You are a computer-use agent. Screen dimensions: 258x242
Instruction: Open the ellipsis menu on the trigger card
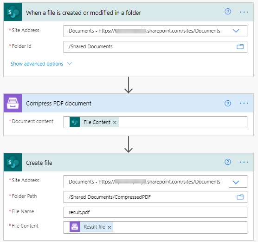[244, 12]
